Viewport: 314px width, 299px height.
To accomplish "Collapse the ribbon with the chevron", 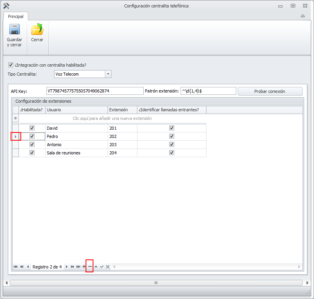I will pos(303,16).
